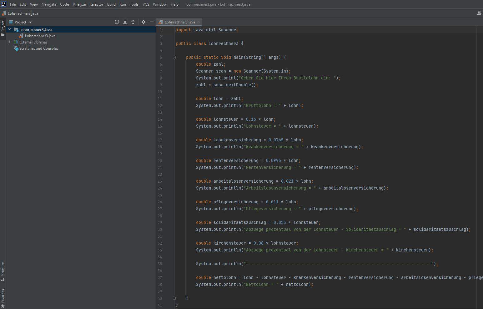Viewport: 483px width, 309px height.
Task: Toggle the Structure tool window button
Action: 3,271
